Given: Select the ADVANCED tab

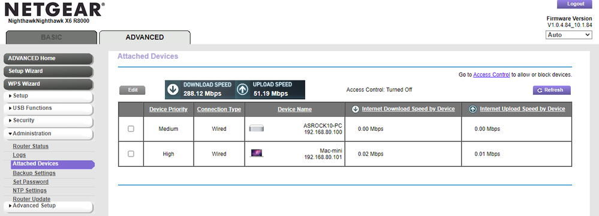Looking at the screenshot, I should 145,37.
